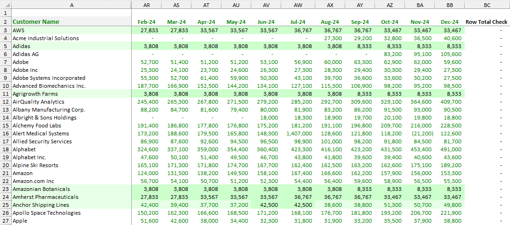510x225 pixels.
Task: Select column A header
Action: (x=71, y=5)
